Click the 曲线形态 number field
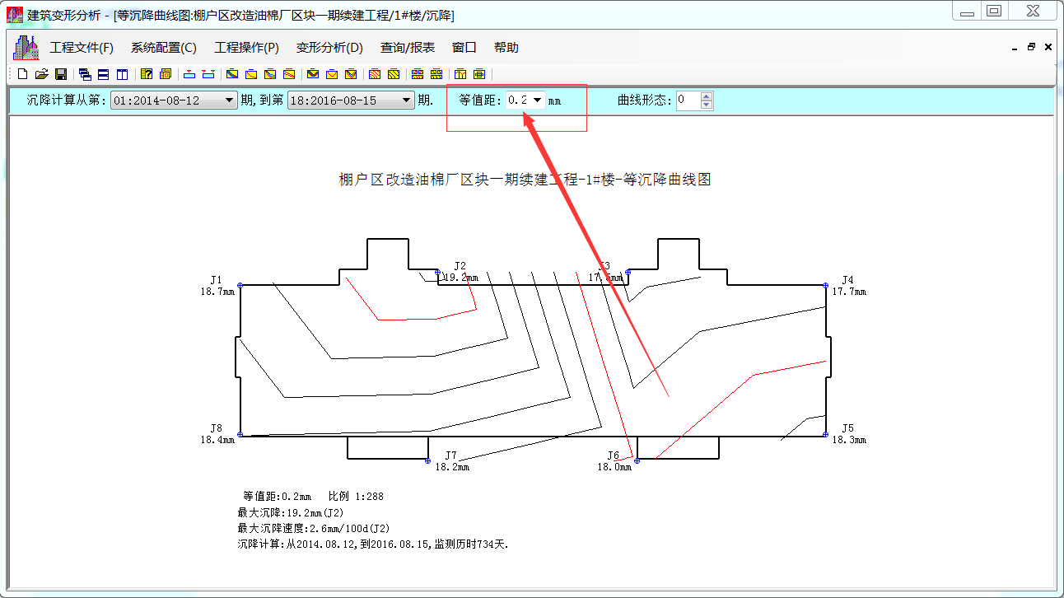Image resolution: width=1064 pixels, height=598 pixels. (688, 100)
